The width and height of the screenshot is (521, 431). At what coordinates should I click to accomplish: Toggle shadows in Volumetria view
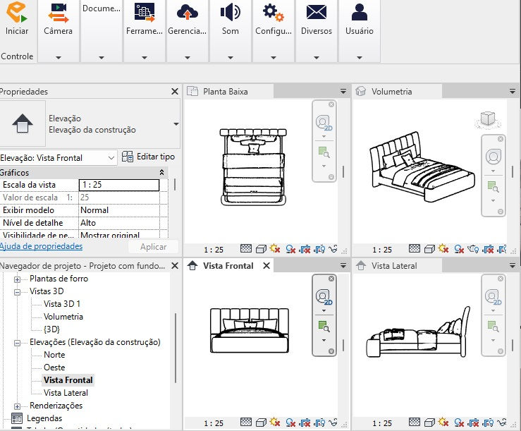tap(459, 249)
